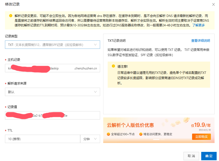
Task: Click the 仅19.9/年 price text
Action: coord(201,125)
